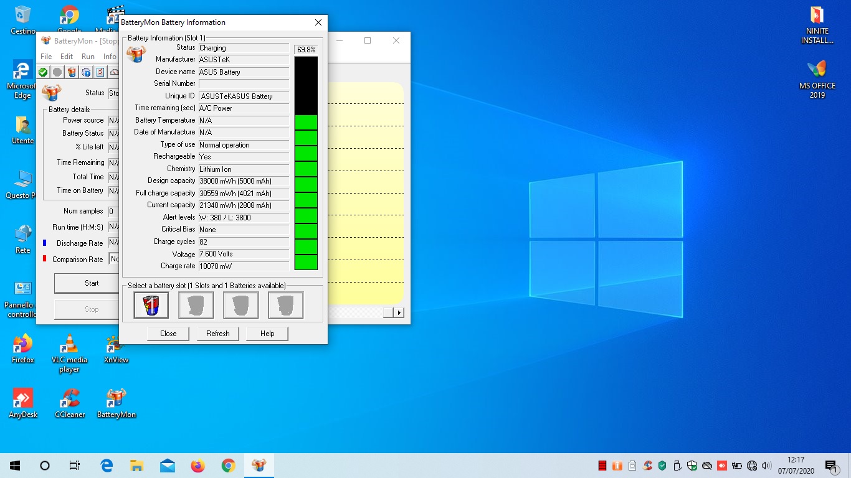Click Chrome icon in the taskbar
Viewport: 851px width, 478px height.
point(229,466)
